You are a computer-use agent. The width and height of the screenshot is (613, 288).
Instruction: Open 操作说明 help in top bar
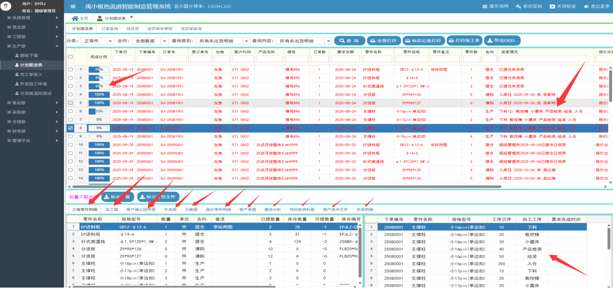click(x=495, y=7)
